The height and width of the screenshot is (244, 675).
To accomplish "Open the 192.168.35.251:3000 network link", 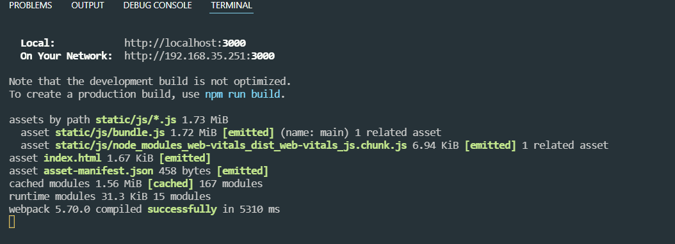I will coord(199,56).
